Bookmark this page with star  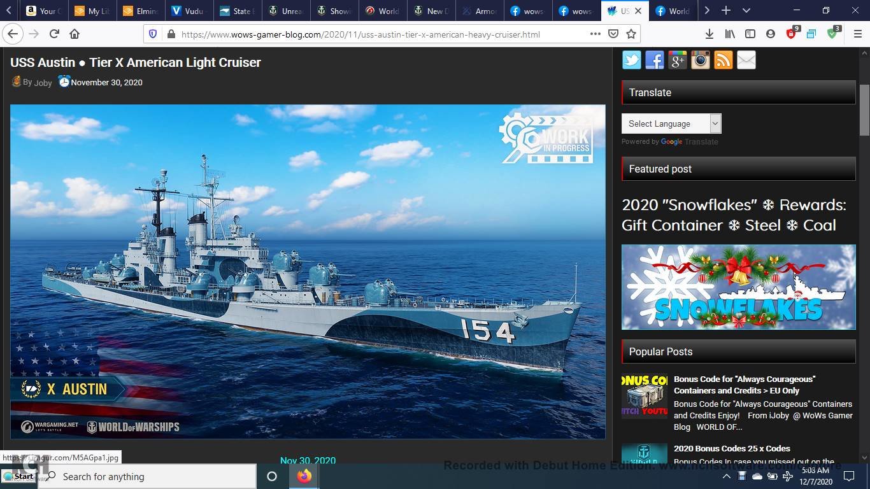click(631, 34)
